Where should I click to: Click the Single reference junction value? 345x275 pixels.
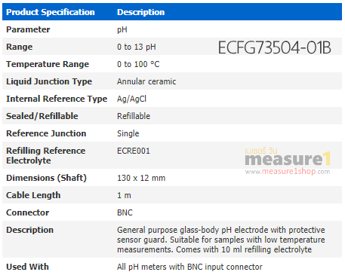click(128, 133)
